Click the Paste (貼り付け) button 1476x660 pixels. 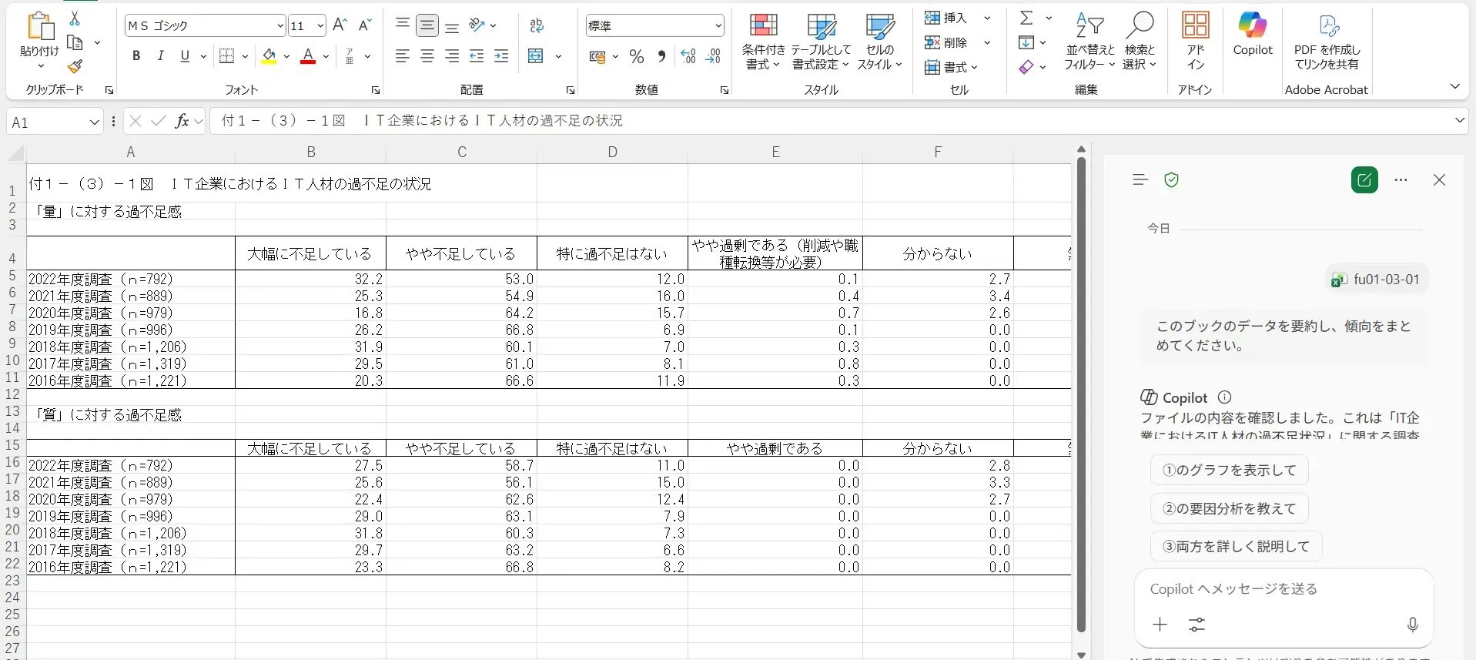coord(39,39)
